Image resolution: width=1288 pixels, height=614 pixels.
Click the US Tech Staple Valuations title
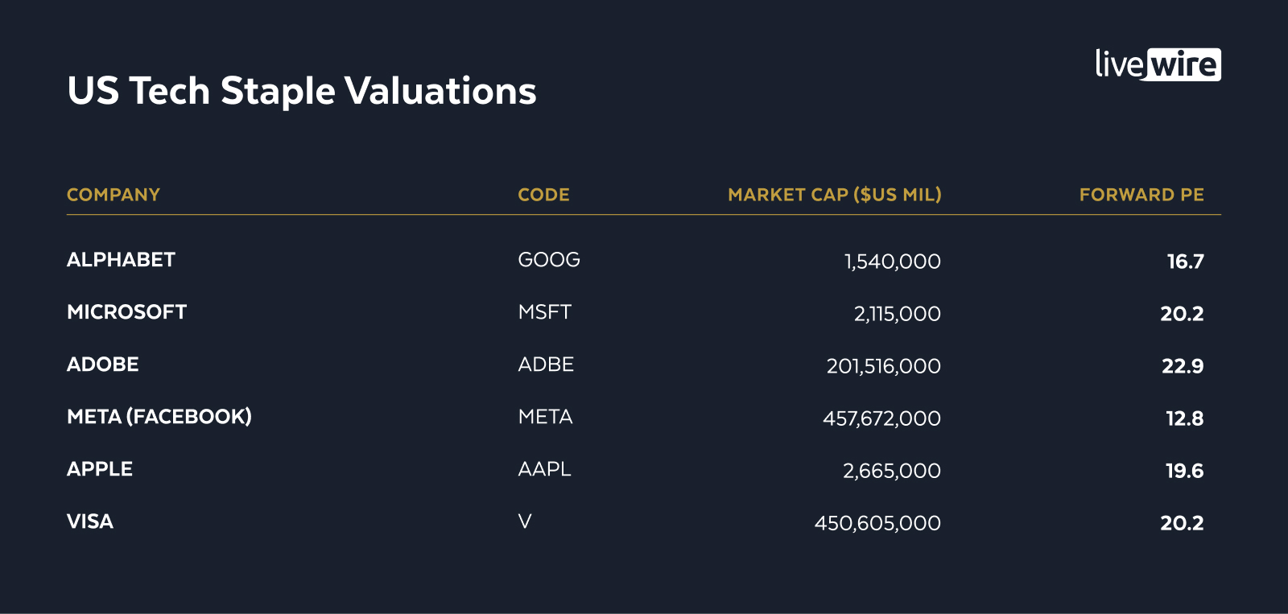coord(302,91)
